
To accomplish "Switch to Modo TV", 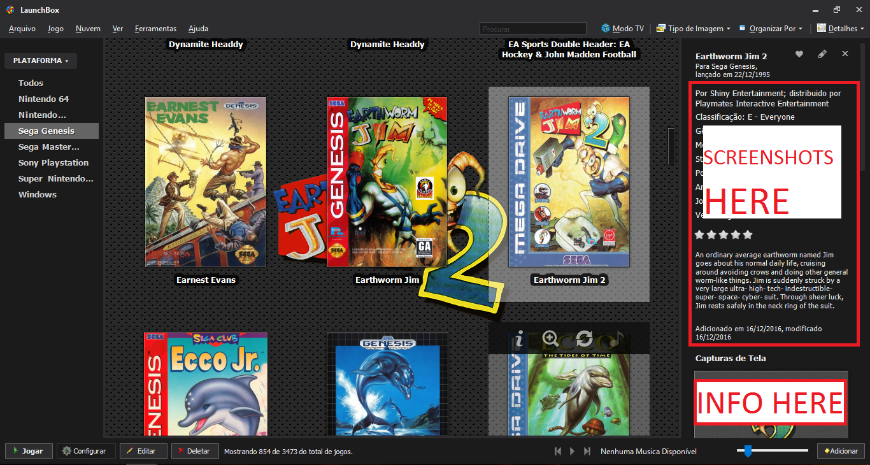I will point(622,29).
